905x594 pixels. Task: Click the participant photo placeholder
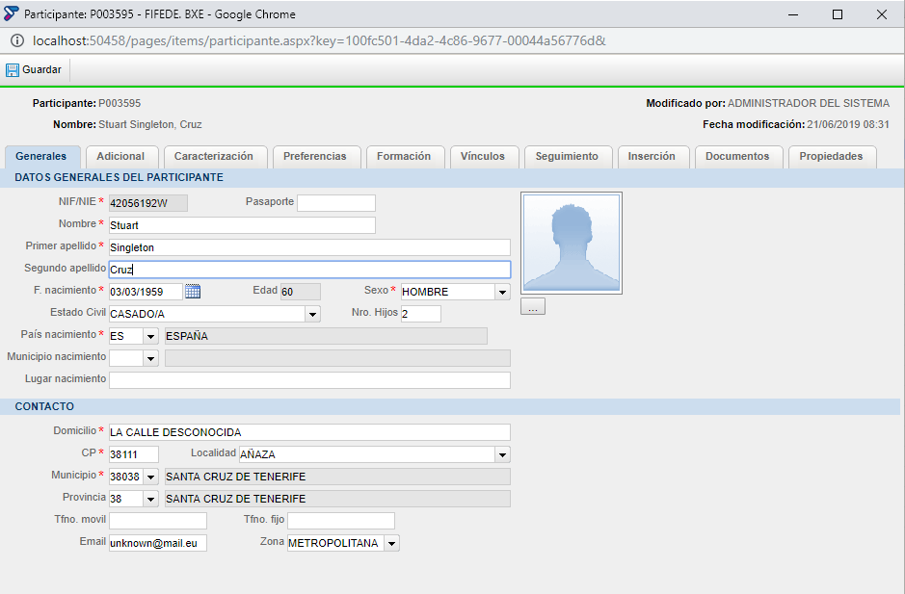(572, 243)
